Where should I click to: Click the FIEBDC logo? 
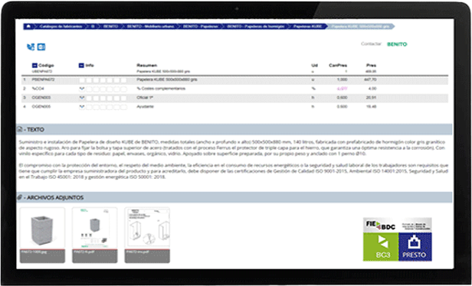click(x=381, y=225)
